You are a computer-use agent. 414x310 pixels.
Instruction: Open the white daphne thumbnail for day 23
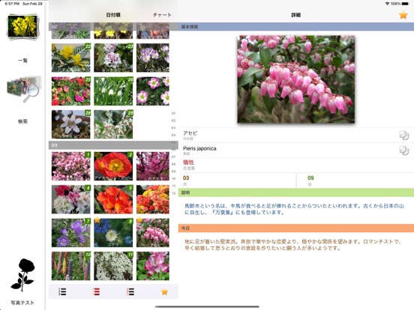(x=113, y=58)
